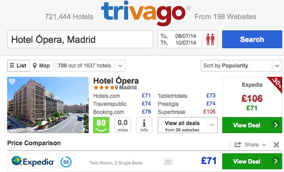Close the Price Comparison panel
Screen dimensions: 284x172
click(x=276, y=144)
